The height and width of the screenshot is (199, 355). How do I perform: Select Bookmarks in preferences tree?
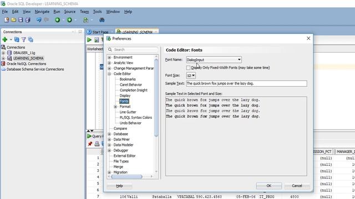(x=128, y=79)
